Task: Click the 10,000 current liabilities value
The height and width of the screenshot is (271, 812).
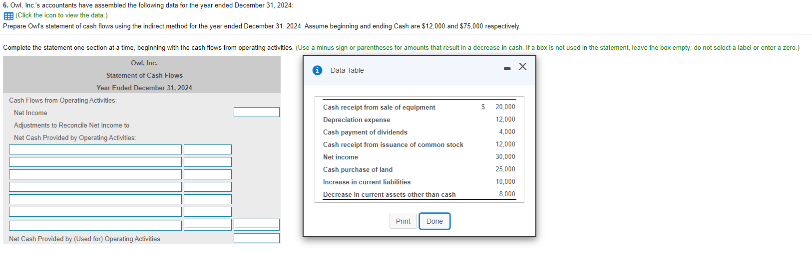Action: coord(505,181)
